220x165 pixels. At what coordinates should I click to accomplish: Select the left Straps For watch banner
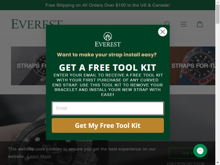[29, 66]
